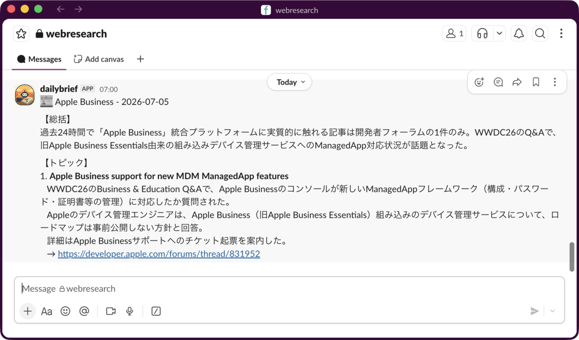Click the Apple Business support for new MDM heading
This screenshot has height=340, width=579.
(x=169, y=176)
